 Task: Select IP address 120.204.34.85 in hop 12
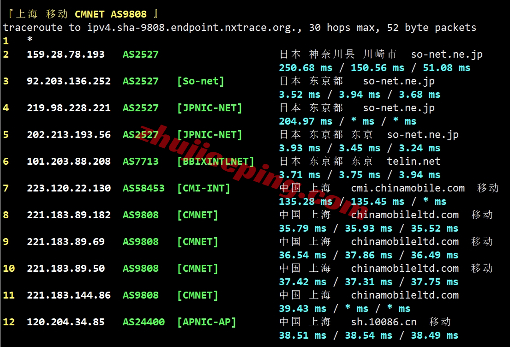66,322
